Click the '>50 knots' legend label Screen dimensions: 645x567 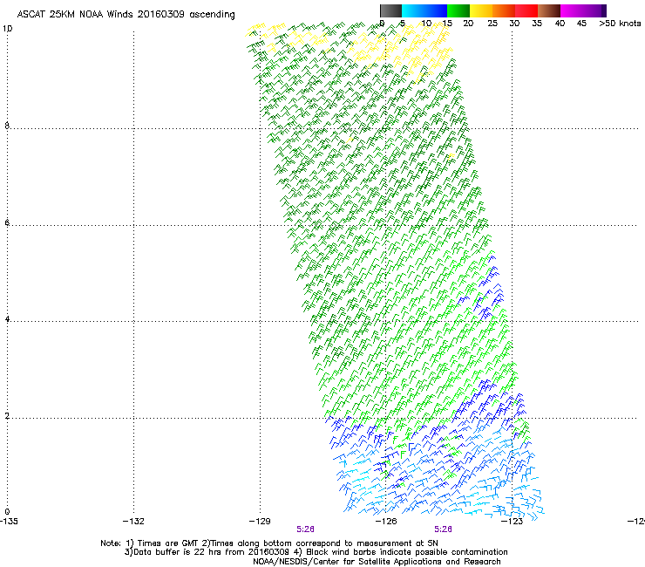click(620, 24)
